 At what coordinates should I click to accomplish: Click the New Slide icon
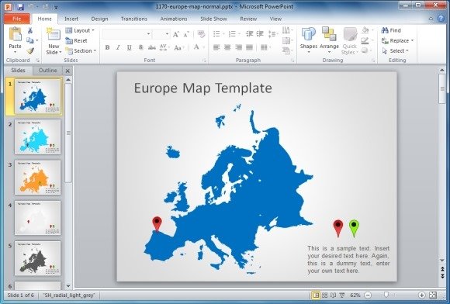click(54, 35)
